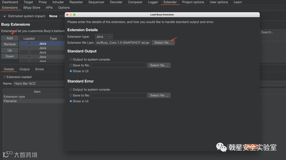Click the Standard Output file path field
This screenshot has height=160, width=286.
coord(119,65)
